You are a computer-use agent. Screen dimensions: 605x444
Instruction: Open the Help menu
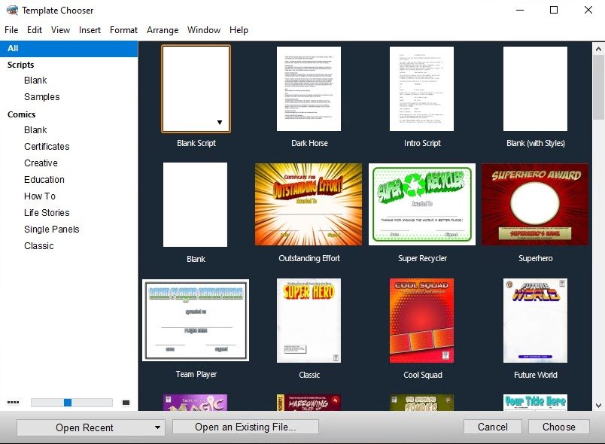tap(239, 30)
